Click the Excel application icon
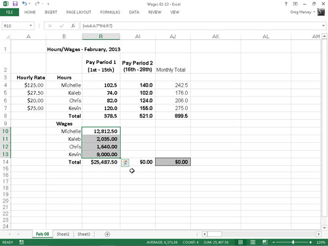The width and height of the screenshot is (328, 246). [x=6, y=4]
